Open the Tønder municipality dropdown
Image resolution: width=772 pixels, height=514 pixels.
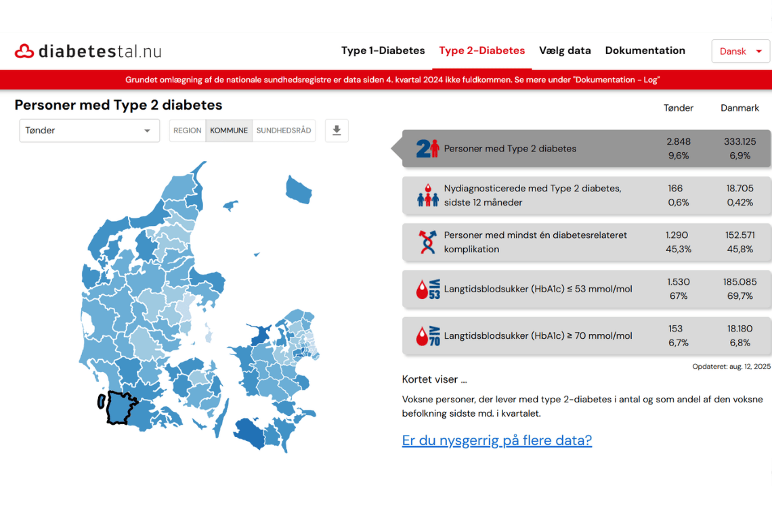tap(89, 131)
